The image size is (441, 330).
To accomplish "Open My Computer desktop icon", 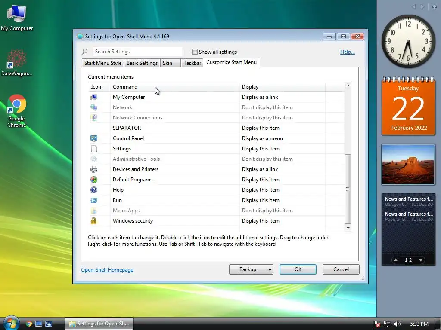I will 17,18.
